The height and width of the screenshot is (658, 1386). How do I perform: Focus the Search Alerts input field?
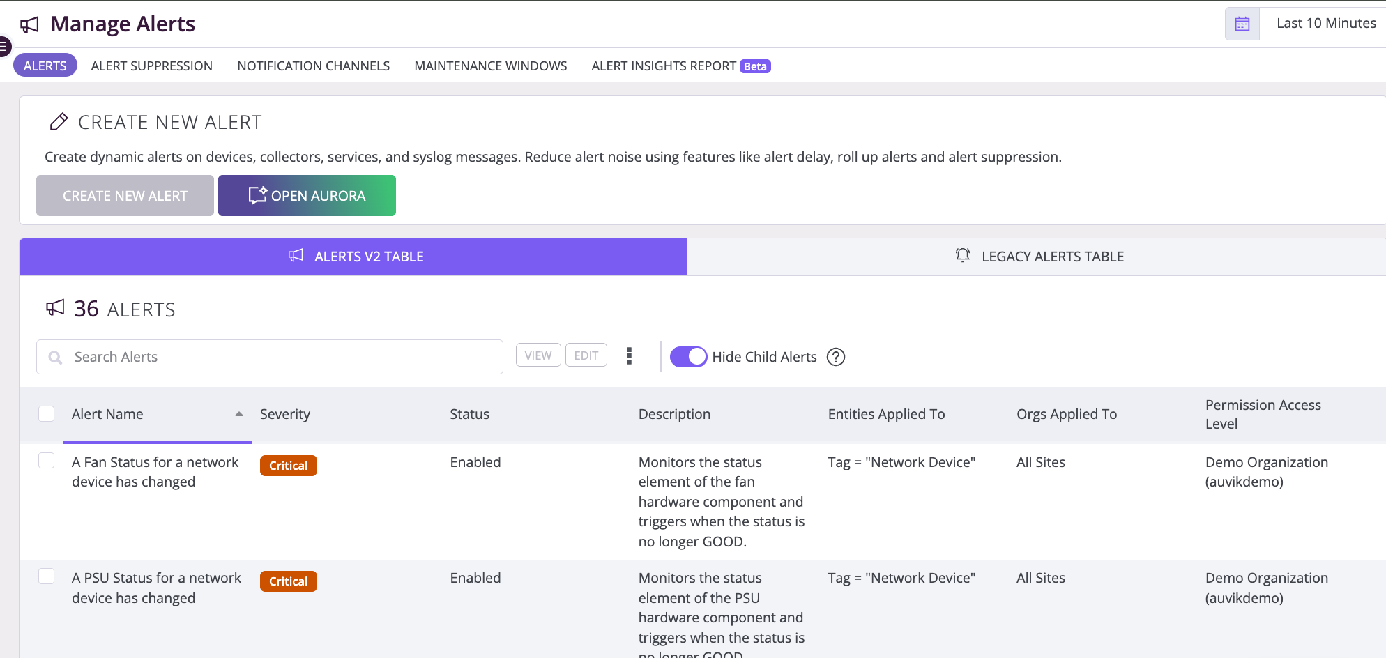[x=270, y=357]
